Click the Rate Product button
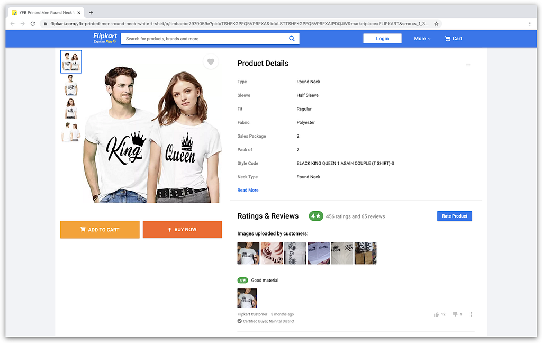 tap(455, 216)
